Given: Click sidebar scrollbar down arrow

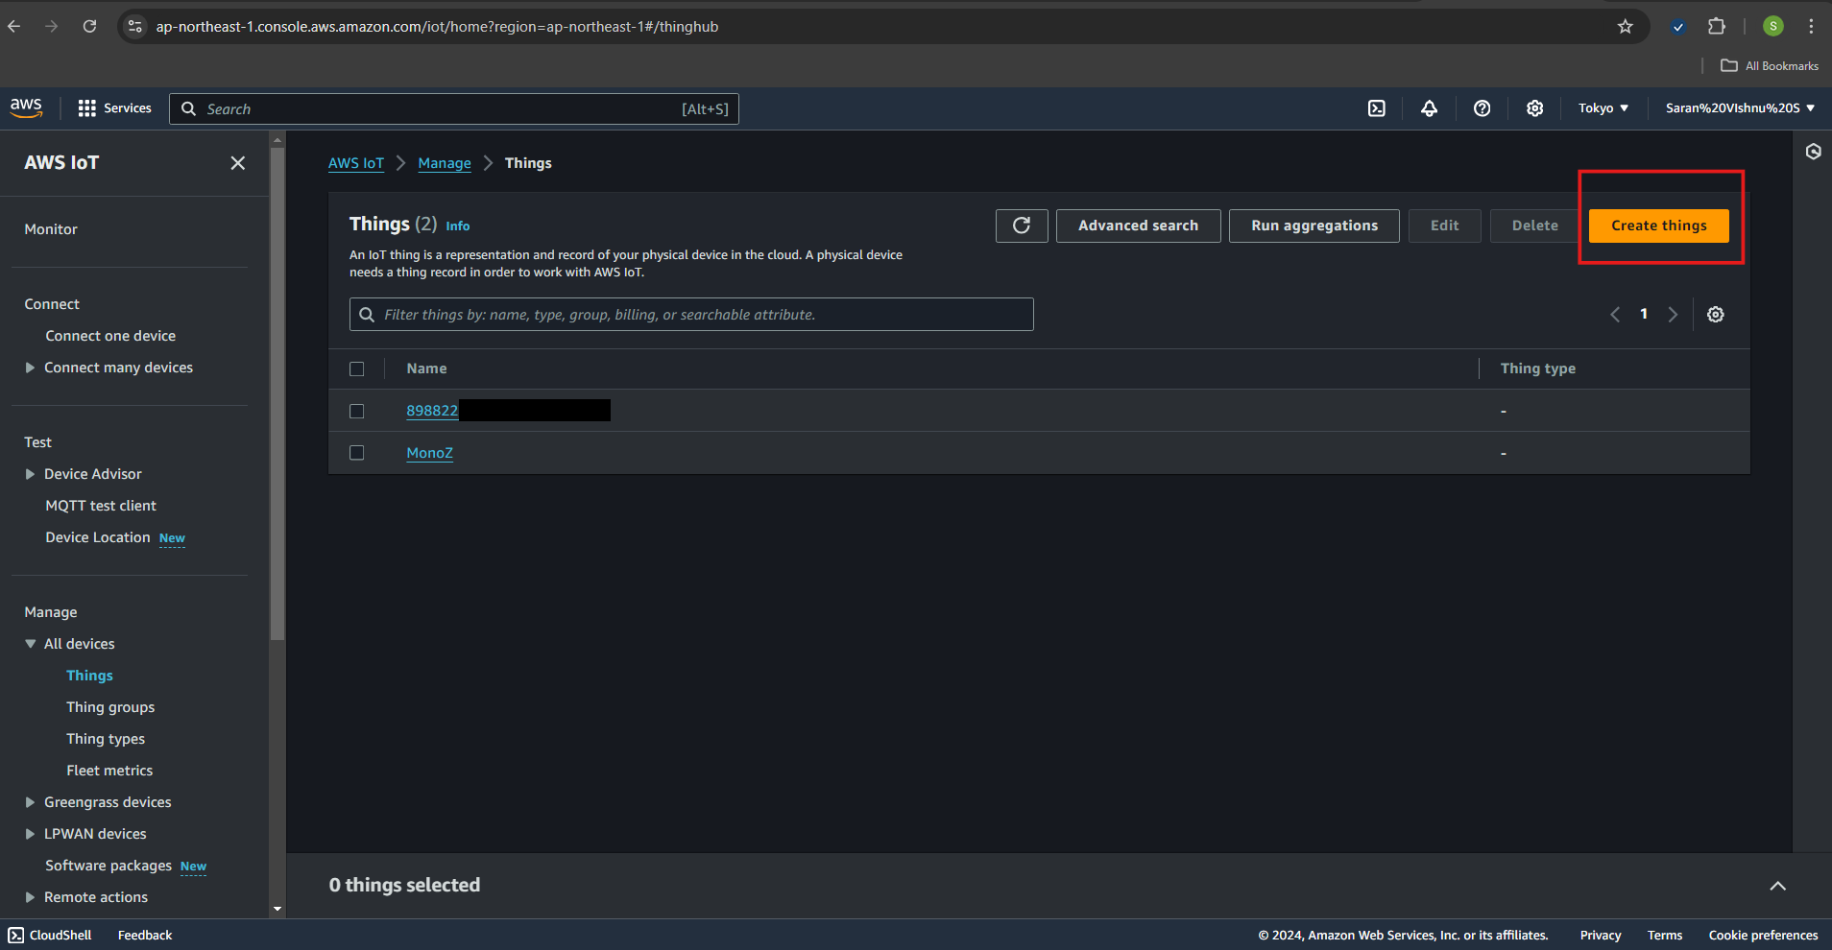Looking at the screenshot, I should point(277,909).
